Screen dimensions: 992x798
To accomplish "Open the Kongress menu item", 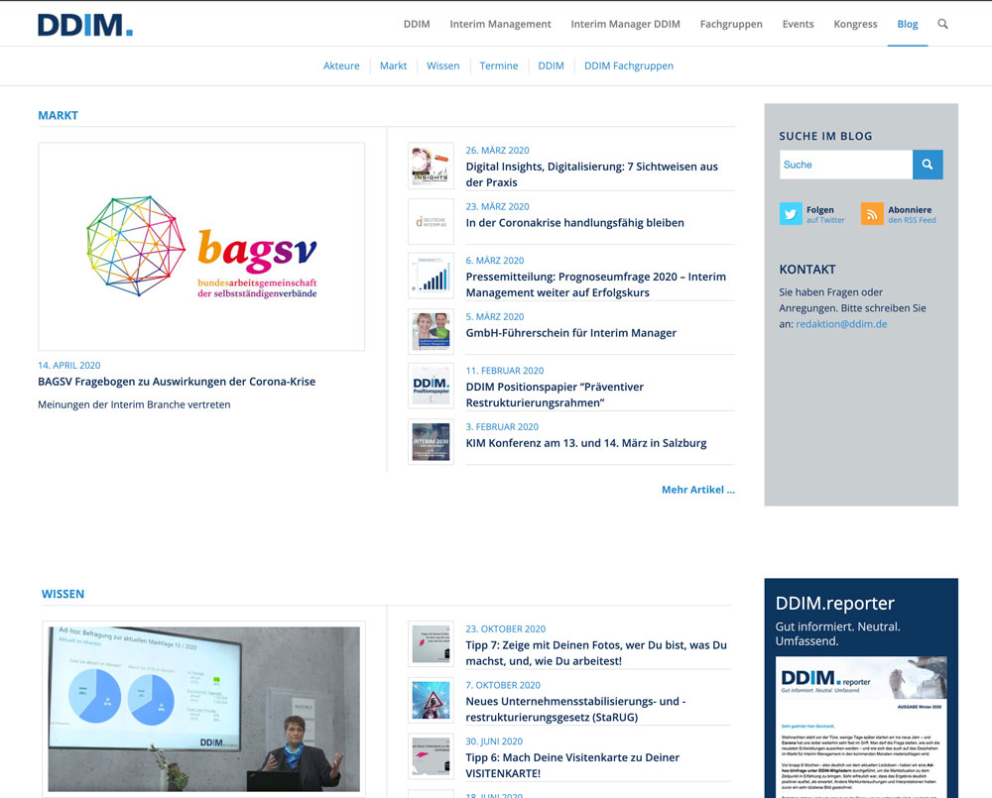I will point(855,24).
